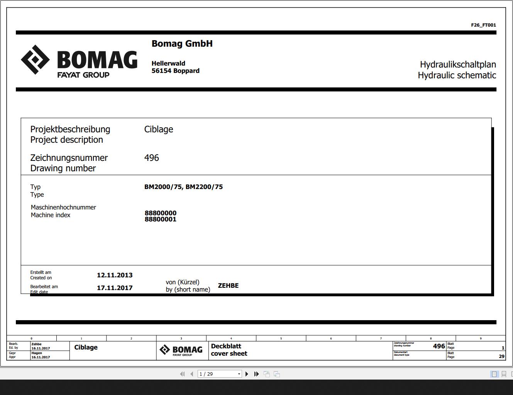The image size is (513, 395).
Task: Click the previous view icon
Action: click(267, 374)
